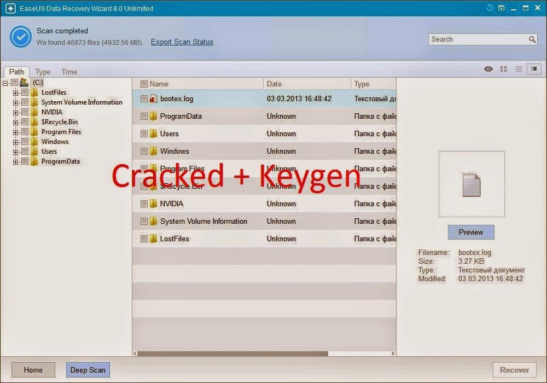Start a Deep Scan
547x383 pixels.
tap(88, 370)
